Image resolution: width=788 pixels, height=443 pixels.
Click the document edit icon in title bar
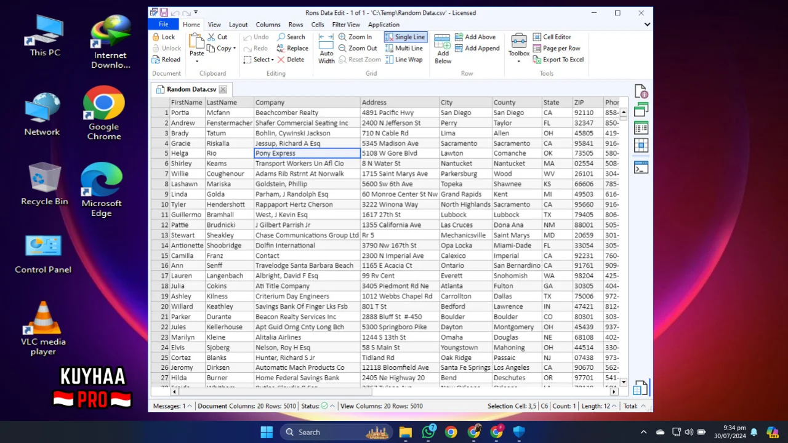pyautogui.click(x=154, y=12)
